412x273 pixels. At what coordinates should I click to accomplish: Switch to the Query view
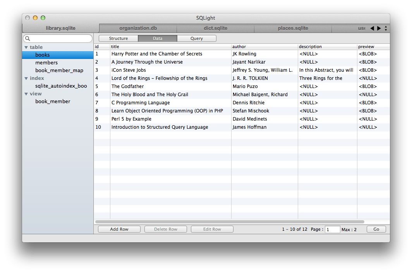click(196, 38)
